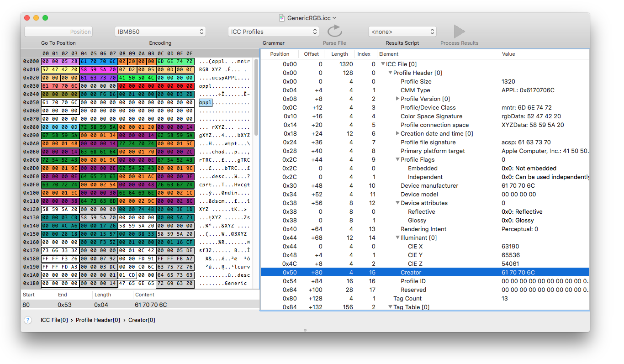Select the Profile connection space row
The width and height of the screenshot is (624, 364).
(425, 125)
